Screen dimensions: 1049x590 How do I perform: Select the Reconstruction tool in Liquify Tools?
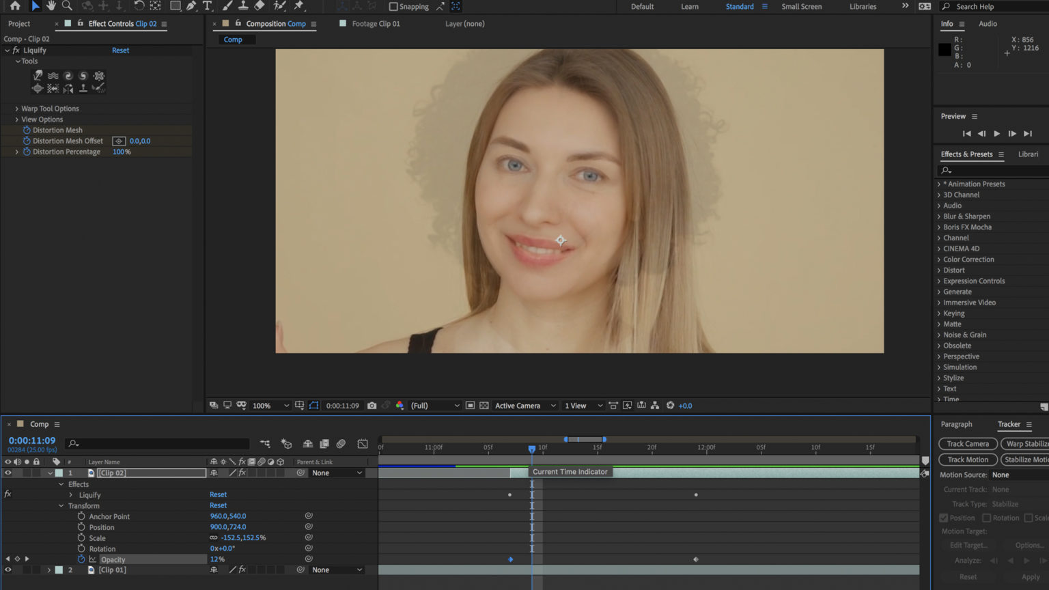98,88
